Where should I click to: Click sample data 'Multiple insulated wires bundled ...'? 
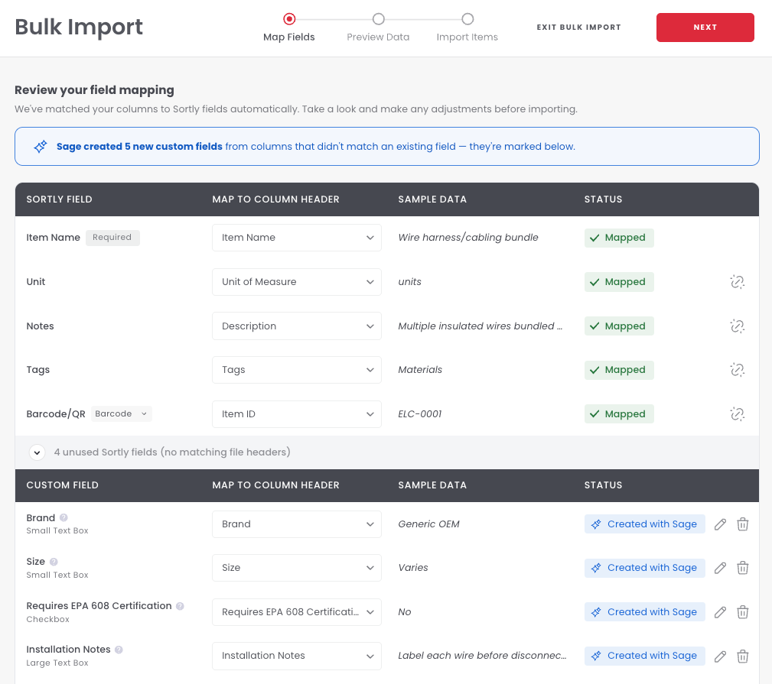coord(480,326)
